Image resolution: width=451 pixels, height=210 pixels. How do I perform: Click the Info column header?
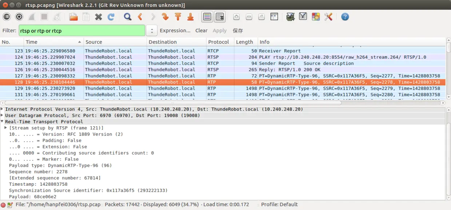[x=352, y=42]
